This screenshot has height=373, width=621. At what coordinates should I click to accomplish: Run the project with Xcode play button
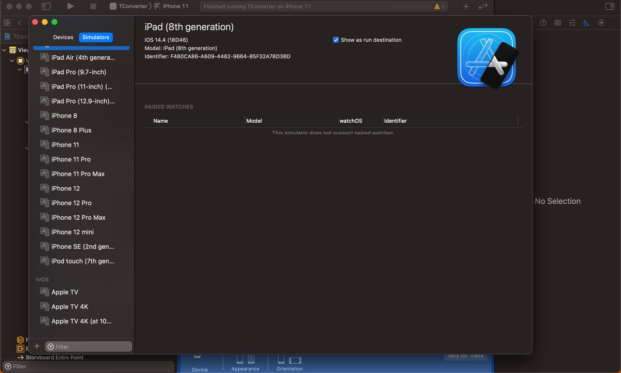tap(70, 6)
